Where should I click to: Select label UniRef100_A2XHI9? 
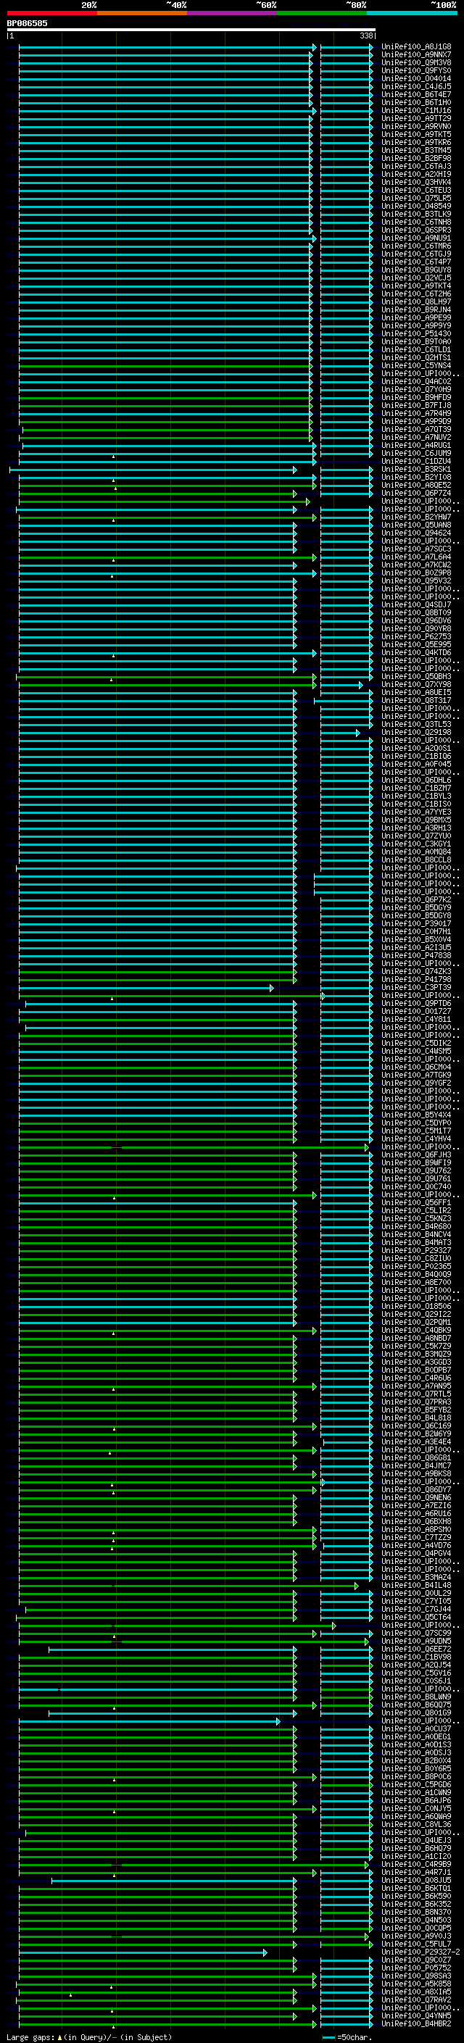[415, 174]
